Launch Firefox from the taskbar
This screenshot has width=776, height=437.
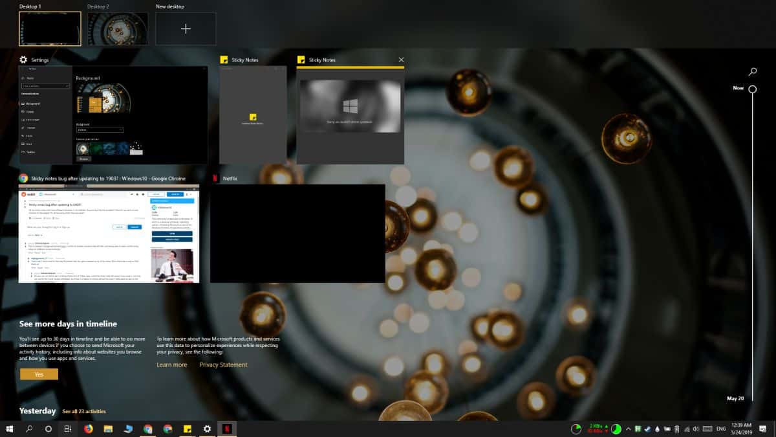click(89, 429)
